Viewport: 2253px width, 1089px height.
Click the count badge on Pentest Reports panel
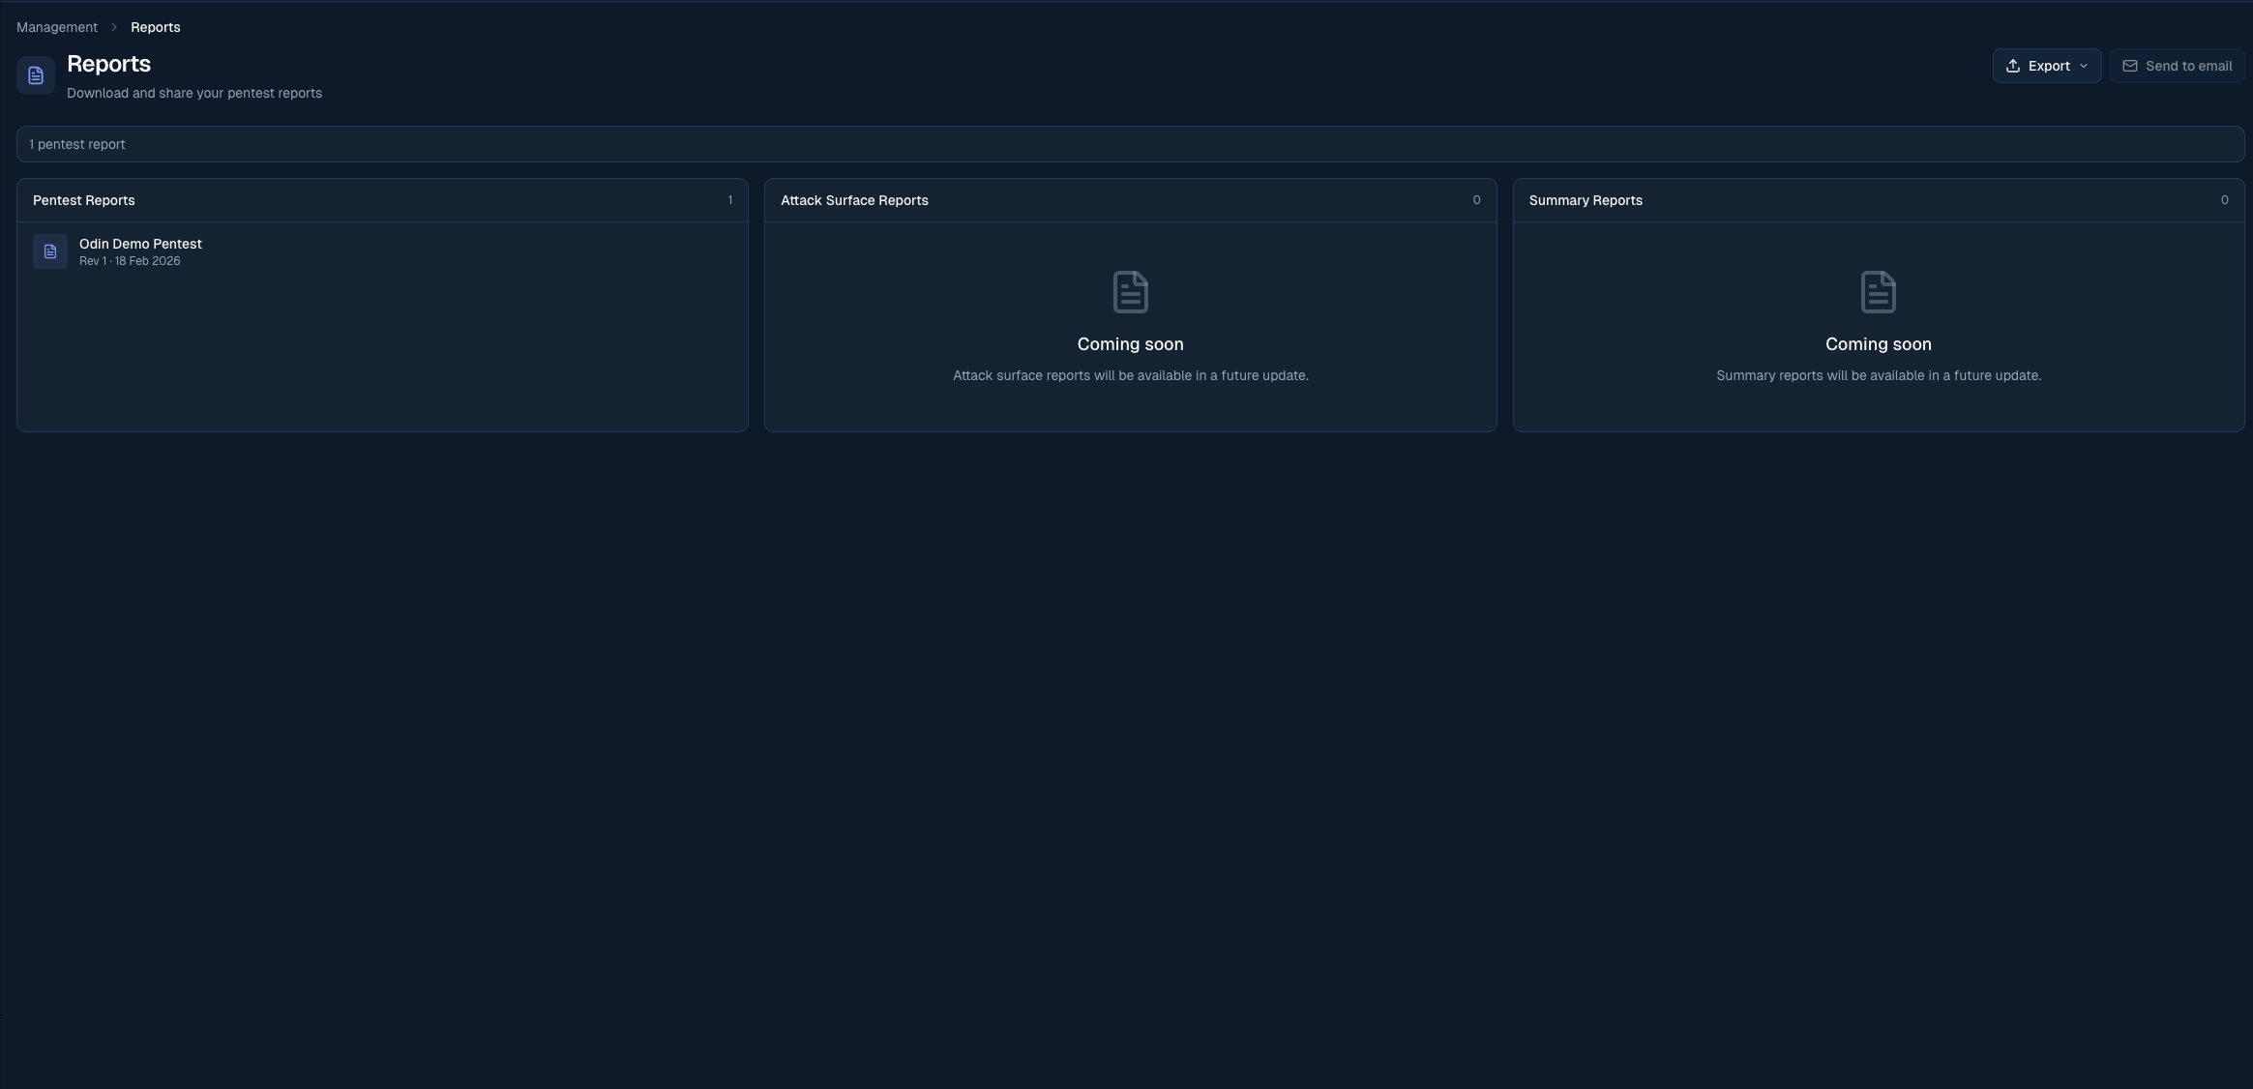(x=729, y=200)
